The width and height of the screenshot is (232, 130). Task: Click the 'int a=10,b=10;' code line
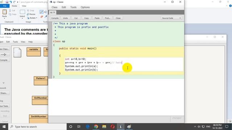[x=75, y=59]
